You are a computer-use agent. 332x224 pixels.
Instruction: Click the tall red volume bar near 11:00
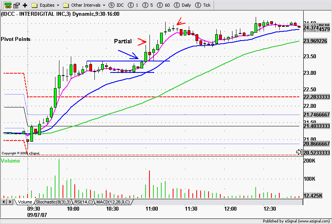(x=149, y=184)
